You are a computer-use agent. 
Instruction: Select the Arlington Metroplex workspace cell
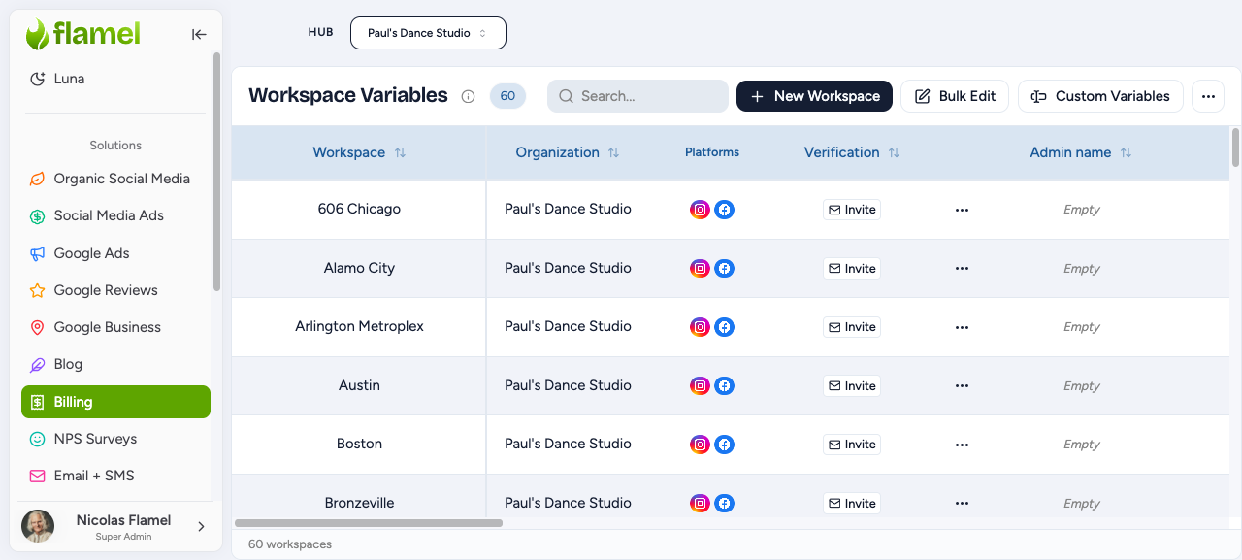359,326
